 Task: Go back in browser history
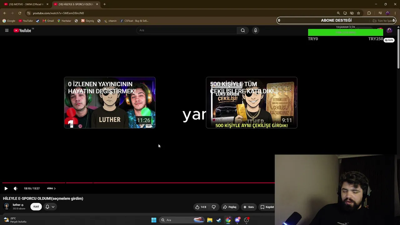5,13
